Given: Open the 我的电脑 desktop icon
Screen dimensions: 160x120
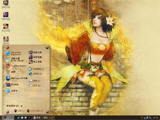Looking at the screenshot, I should pos(6,16).
